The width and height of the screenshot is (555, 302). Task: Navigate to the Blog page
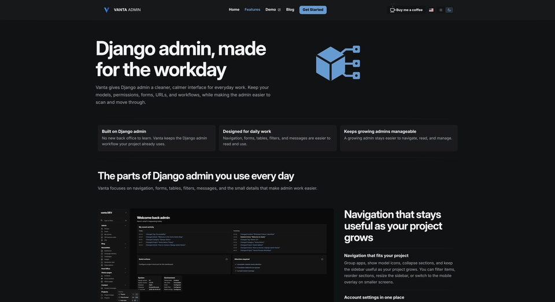[x=290, y=10]
